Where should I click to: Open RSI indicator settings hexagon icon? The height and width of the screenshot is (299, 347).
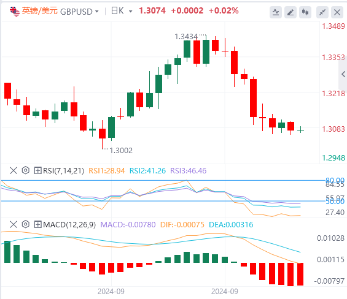pyautogui.click(x=26, y=170)
